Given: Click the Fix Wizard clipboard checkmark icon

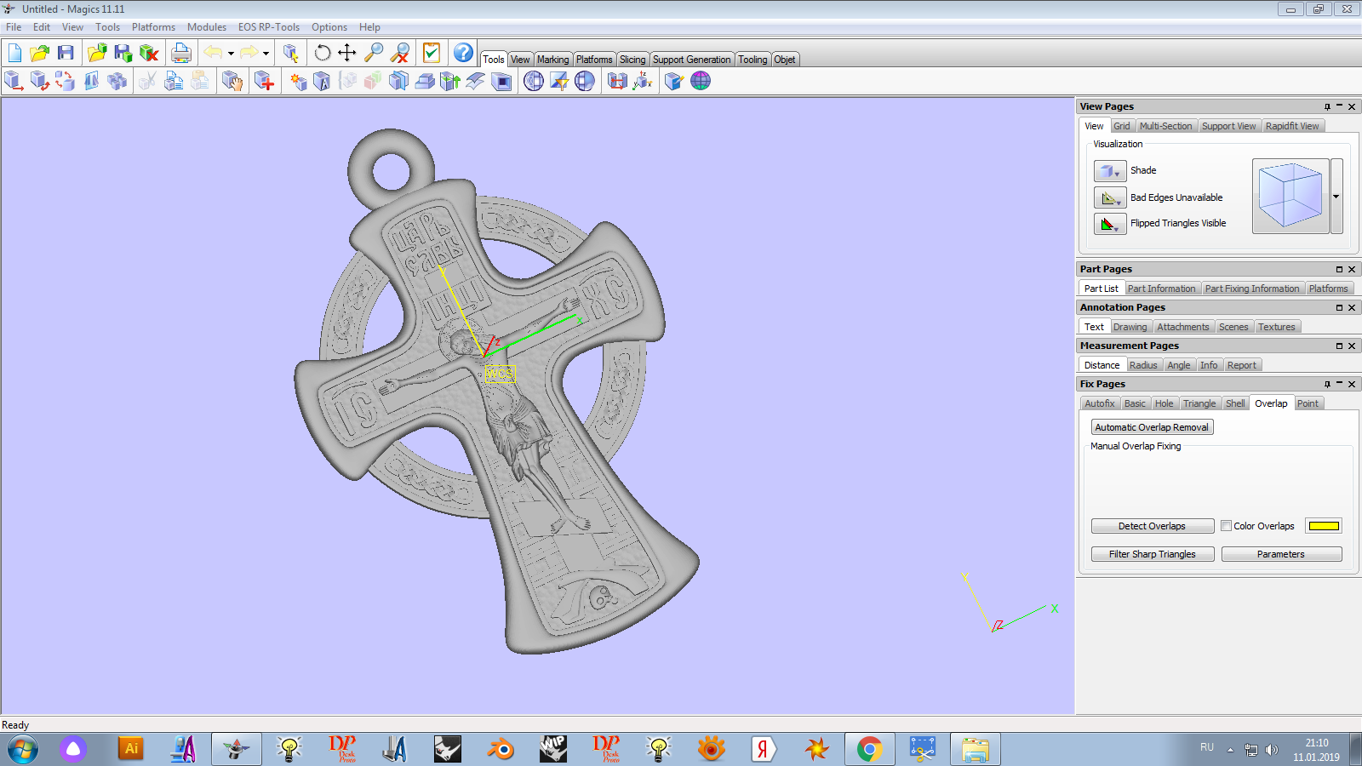Looking at the screenshot, I should pos(432,53).
